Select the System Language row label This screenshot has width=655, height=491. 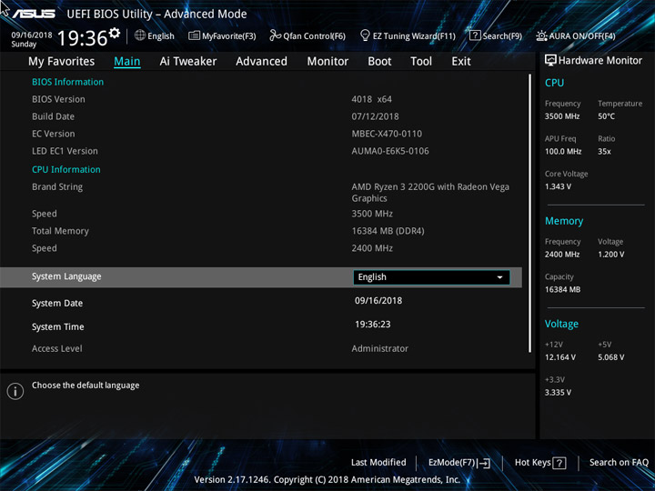click(66, 276)
